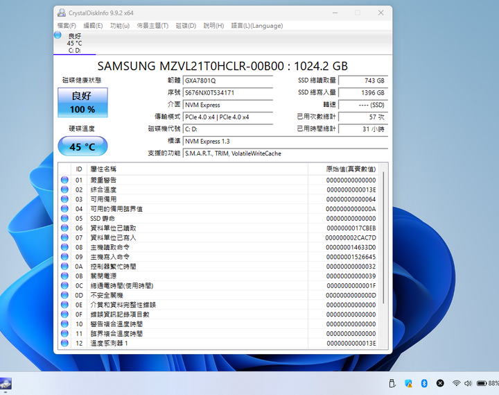Click the 屬性名稱 column header

(198, 169)
